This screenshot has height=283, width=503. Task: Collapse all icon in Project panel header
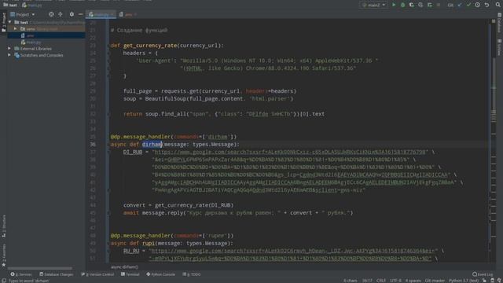point(61,14)
